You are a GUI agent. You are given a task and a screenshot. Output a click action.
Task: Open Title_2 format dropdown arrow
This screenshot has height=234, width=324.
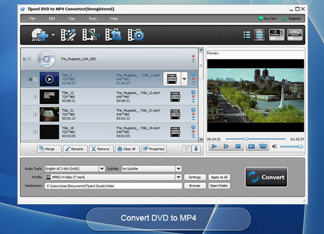[184, 79]
